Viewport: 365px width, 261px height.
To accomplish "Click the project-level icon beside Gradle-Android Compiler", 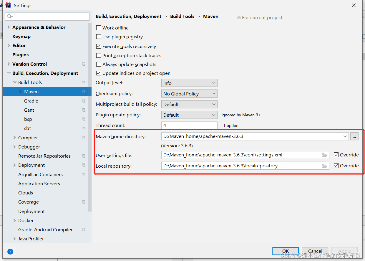I will [x=84, y=229].
